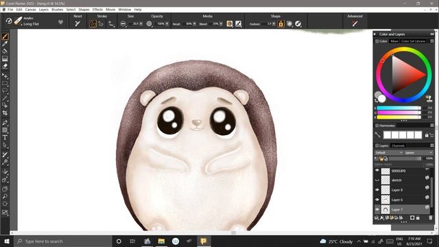439x247 pixels.
Task: Select the Rotate Page tool
Action: pos(5,204)
